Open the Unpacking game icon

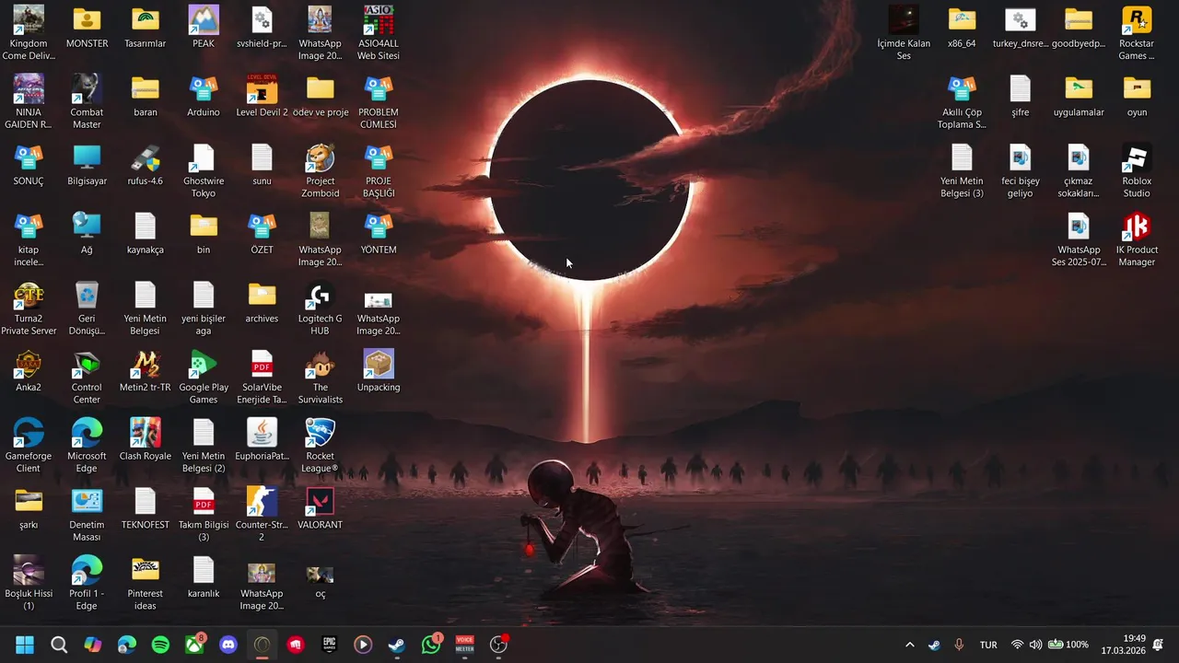pyautogui.click(x=379, y=371)
